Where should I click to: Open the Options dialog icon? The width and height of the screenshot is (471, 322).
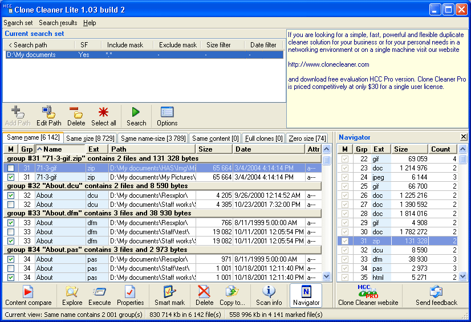(x=167, y=116)
